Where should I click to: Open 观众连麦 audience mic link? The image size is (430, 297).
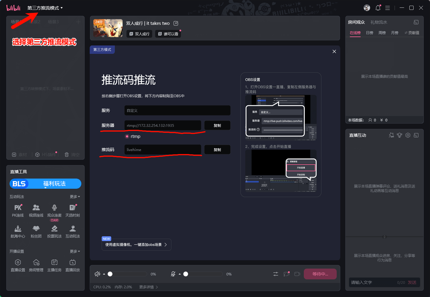(x=54, y=211)
